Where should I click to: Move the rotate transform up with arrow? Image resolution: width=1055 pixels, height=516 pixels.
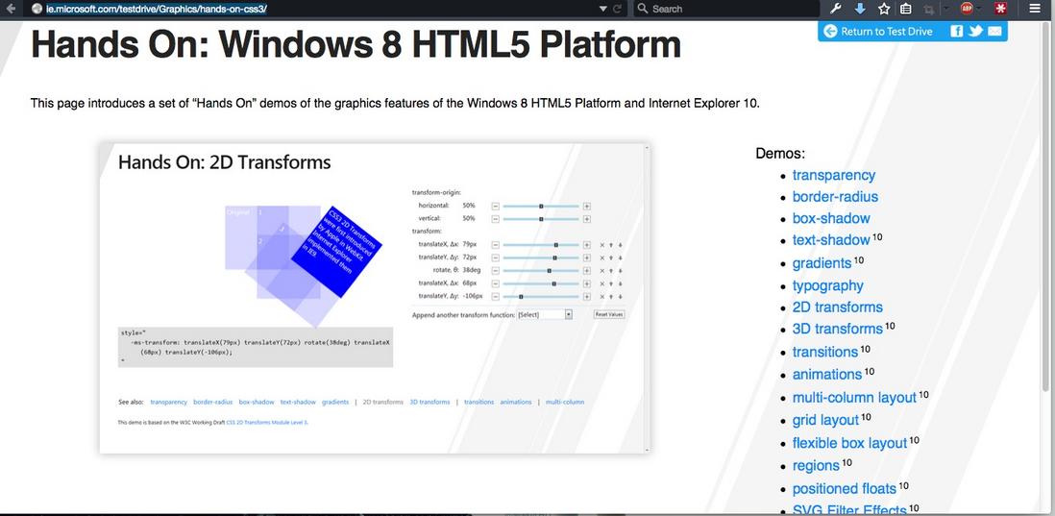pyautogui.click(x=611, y=270)
